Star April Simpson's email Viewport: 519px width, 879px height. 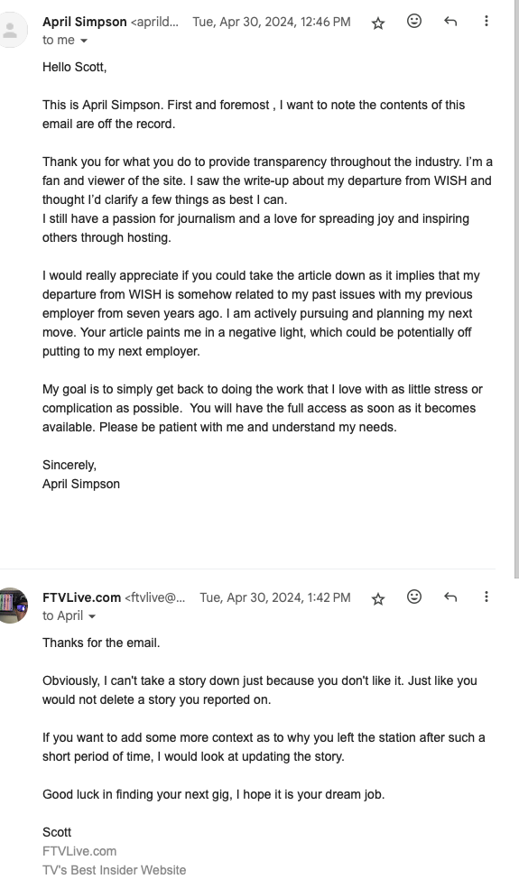(x=378, y=23)
